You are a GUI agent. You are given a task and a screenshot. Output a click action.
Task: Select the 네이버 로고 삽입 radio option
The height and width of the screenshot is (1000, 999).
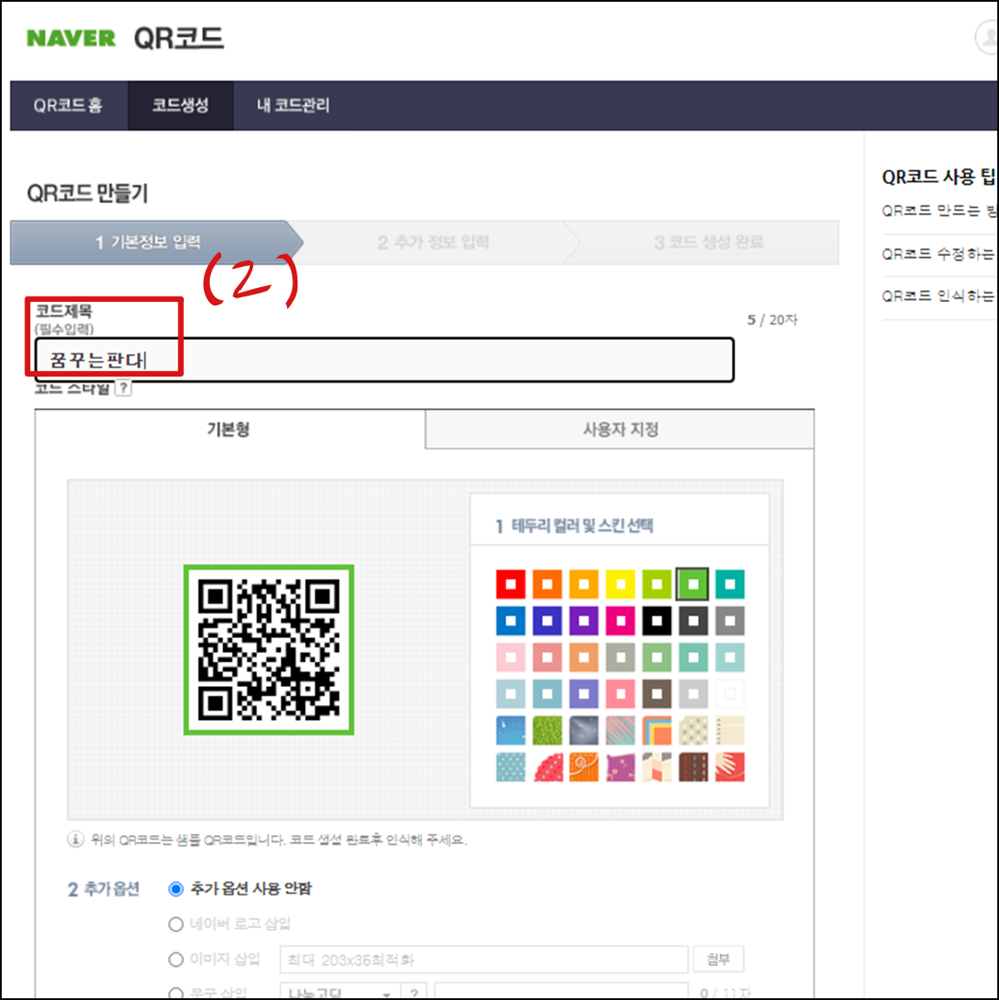click(176, 924)
